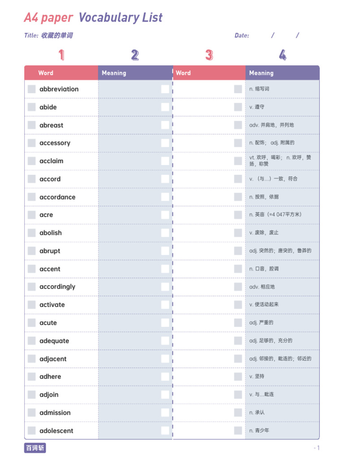Click the meaning "n. 口音，腔调"

coord(264,269)
